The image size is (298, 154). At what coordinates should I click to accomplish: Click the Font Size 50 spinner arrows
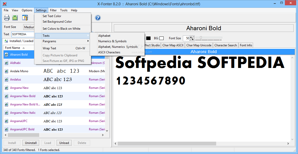192,38
